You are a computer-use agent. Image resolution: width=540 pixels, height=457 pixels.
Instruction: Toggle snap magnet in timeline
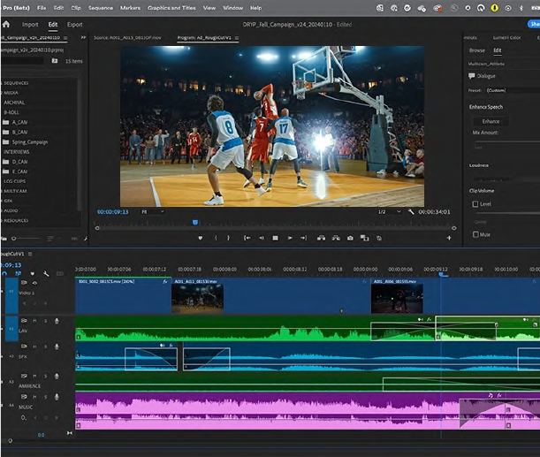[4, 274]
